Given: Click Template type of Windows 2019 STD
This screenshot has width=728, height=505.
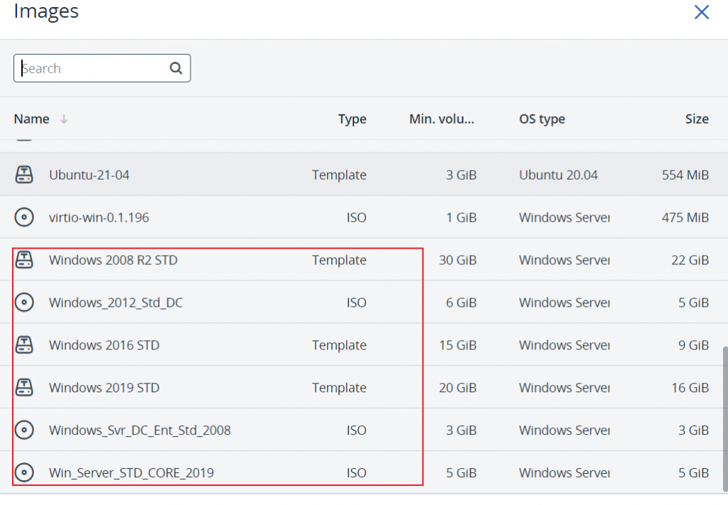Looking at the screenshot, I should [339, 388].
